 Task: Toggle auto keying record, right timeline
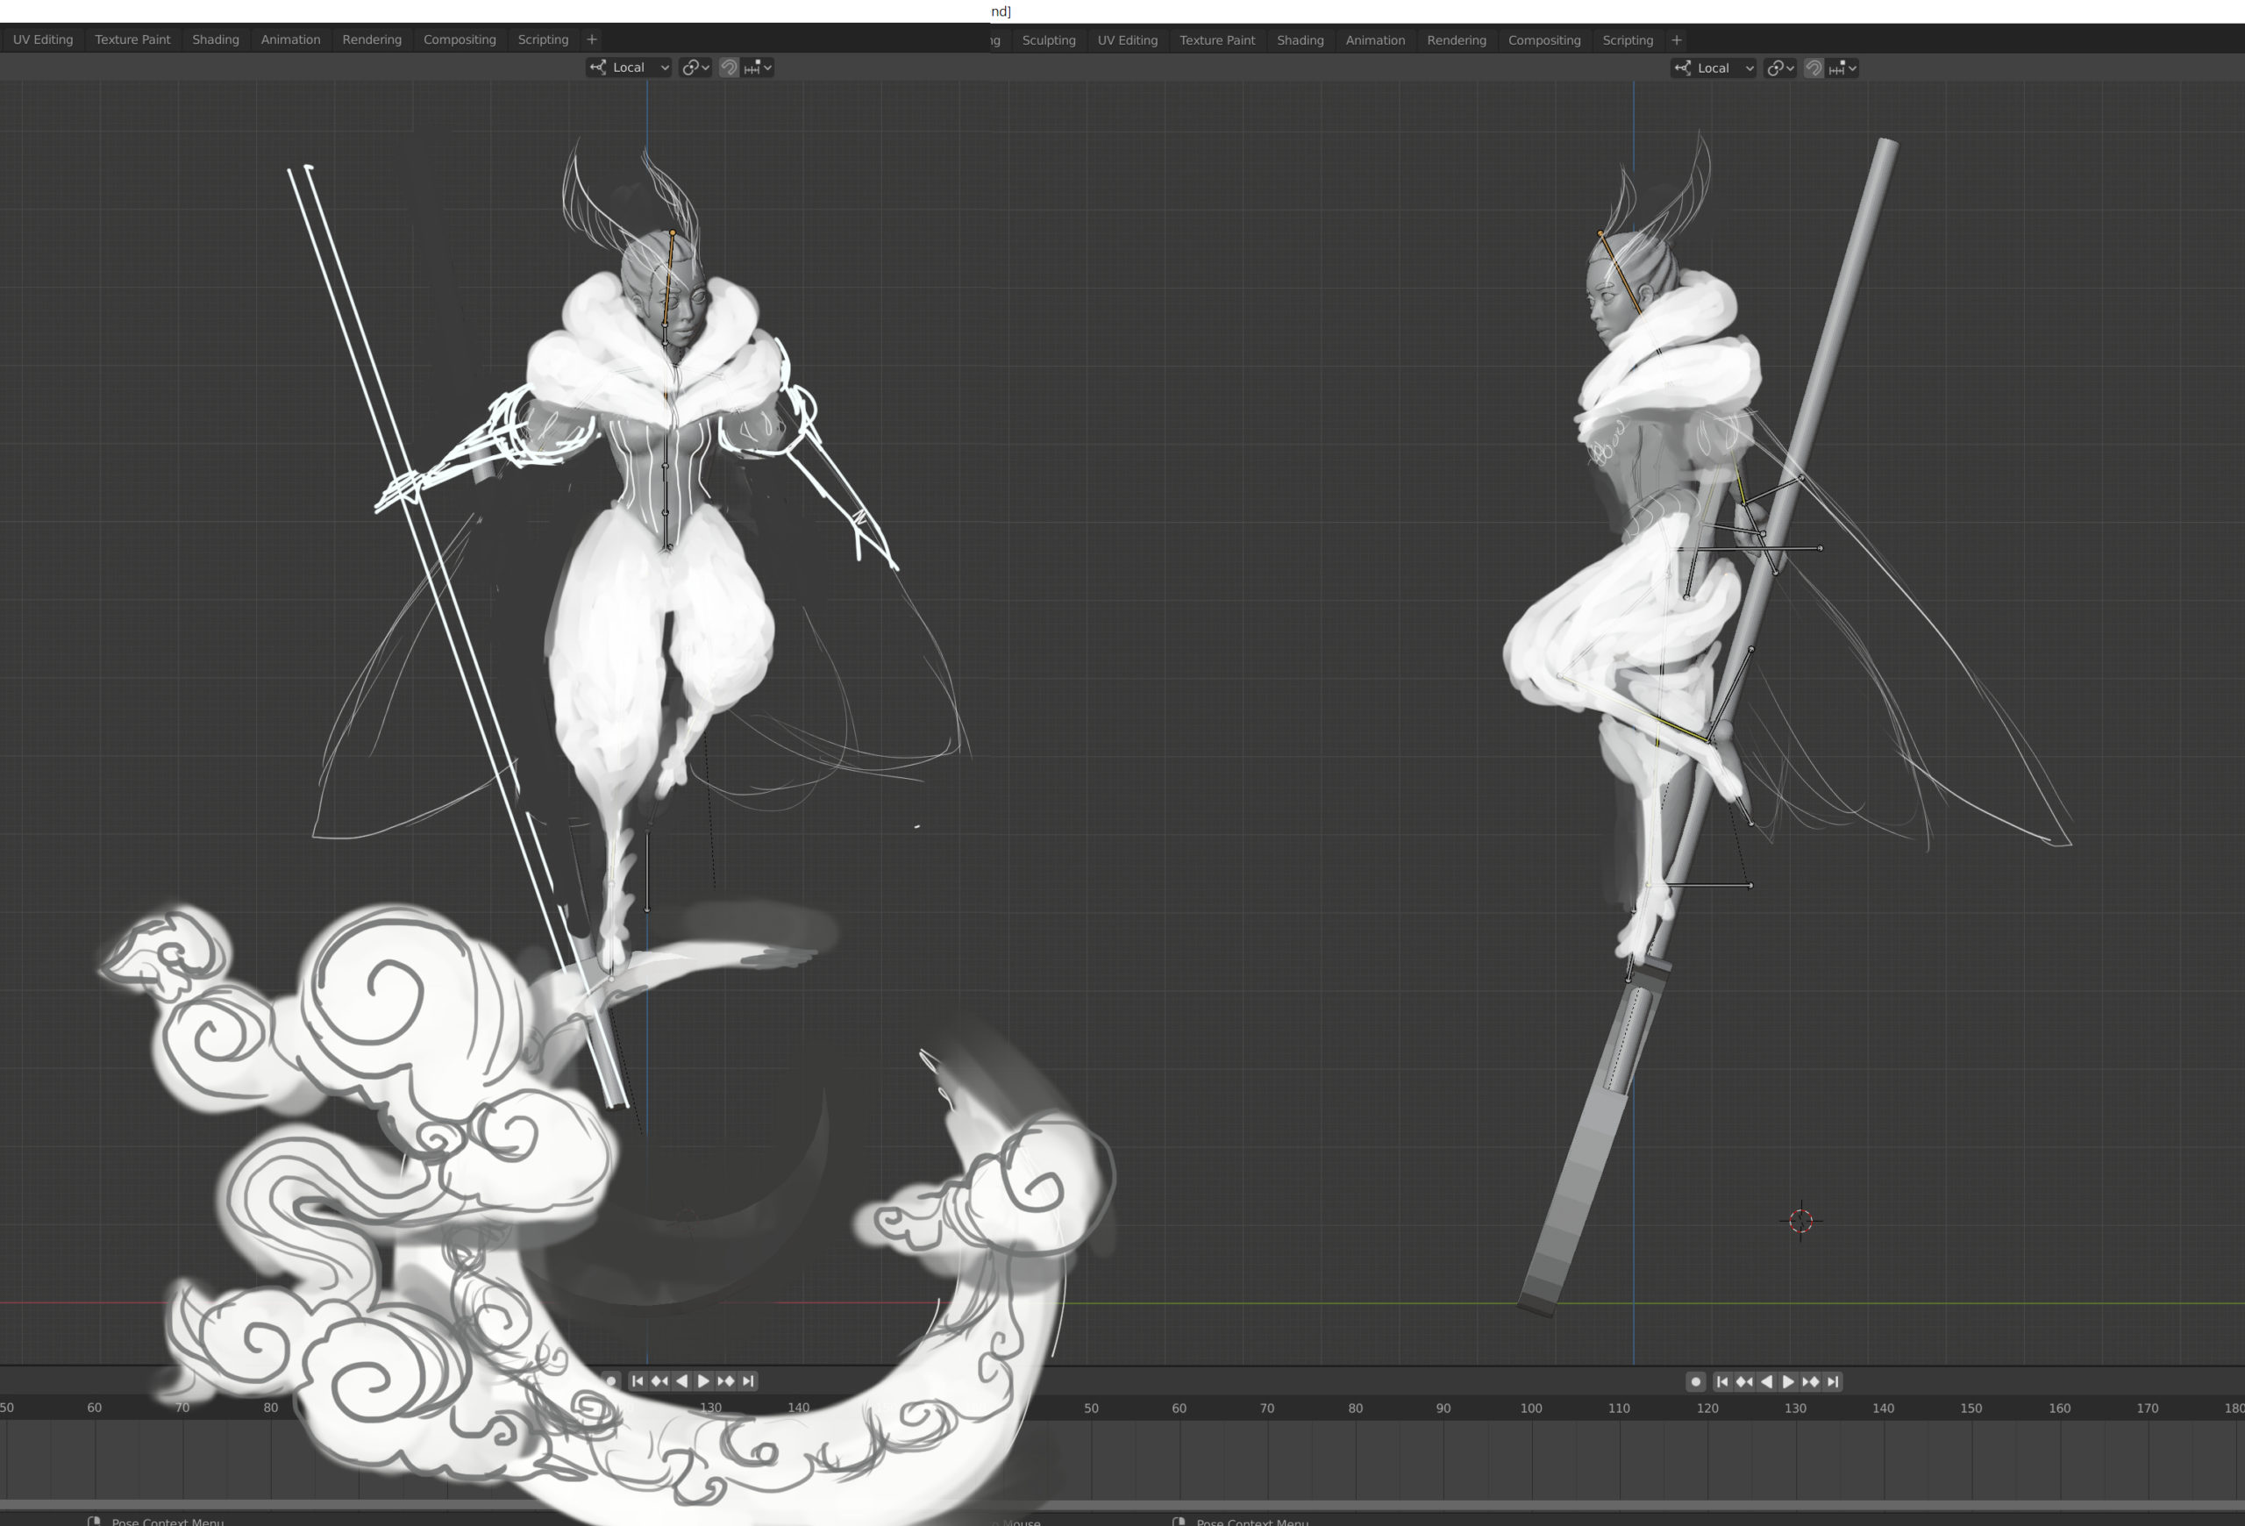coord(1695,1382)
